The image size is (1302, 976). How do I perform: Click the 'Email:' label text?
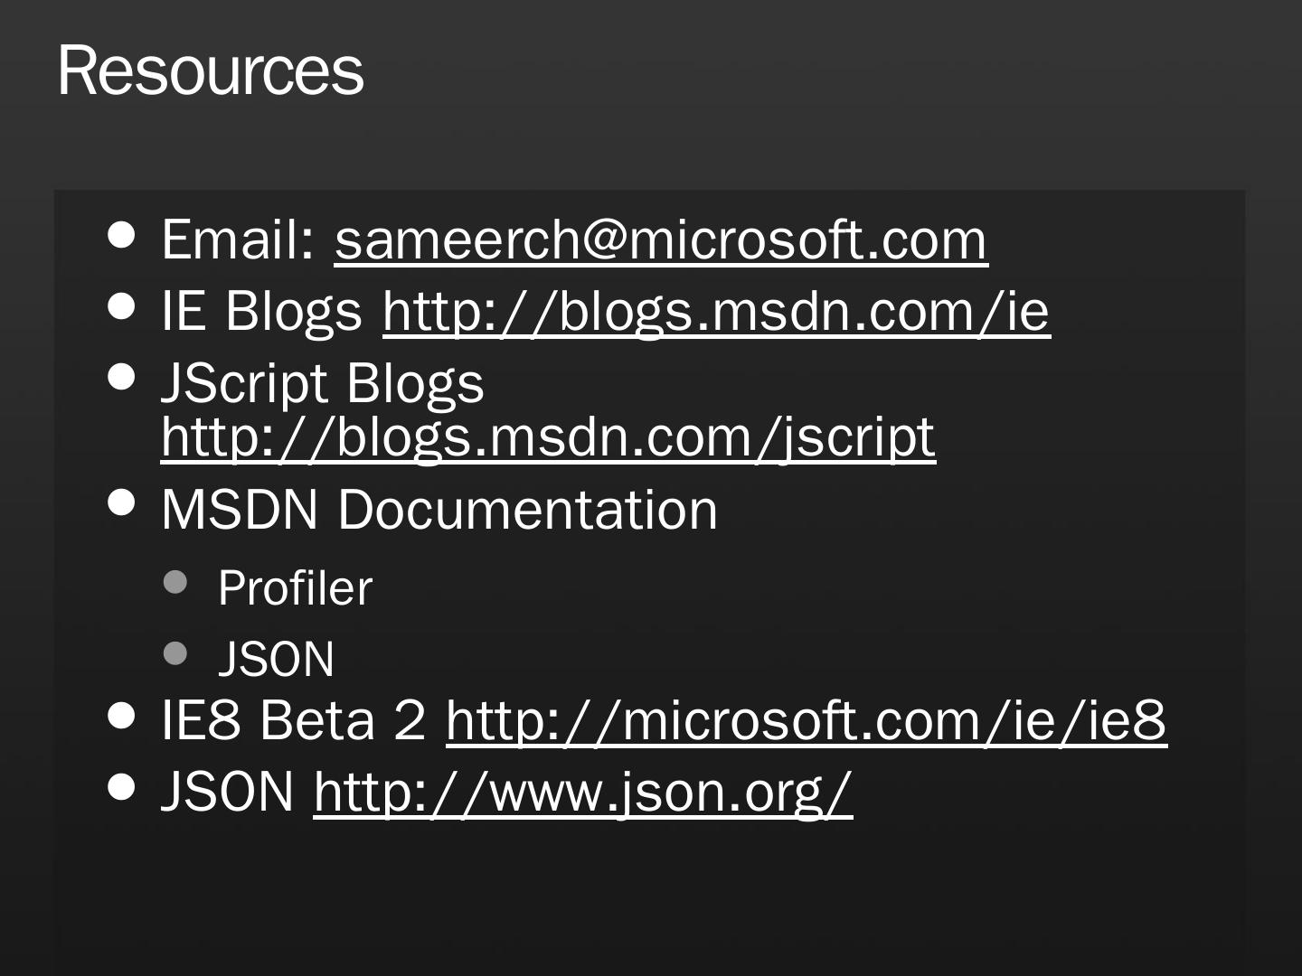[x=237, y=240]
